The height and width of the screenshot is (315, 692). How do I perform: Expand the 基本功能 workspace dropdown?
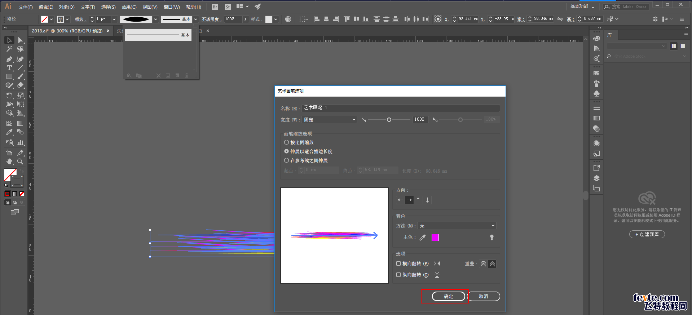coord(582,6)
